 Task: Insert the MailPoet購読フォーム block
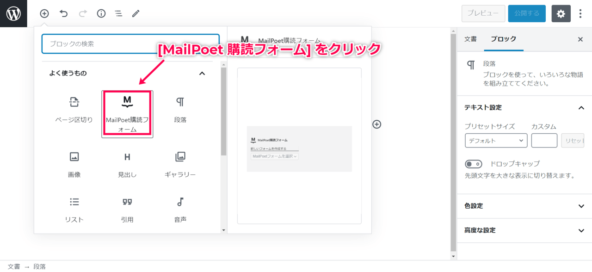127,114
